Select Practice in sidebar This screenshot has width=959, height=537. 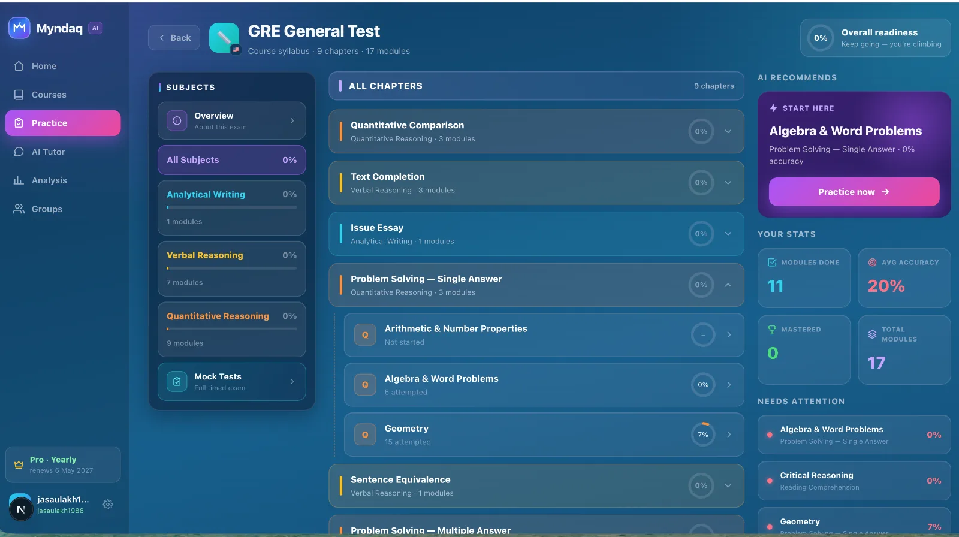pos(63,123)
